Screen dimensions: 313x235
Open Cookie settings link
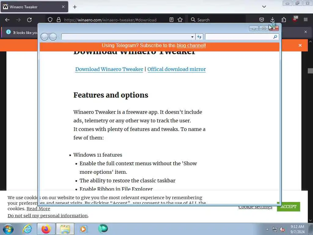point(255,207)
